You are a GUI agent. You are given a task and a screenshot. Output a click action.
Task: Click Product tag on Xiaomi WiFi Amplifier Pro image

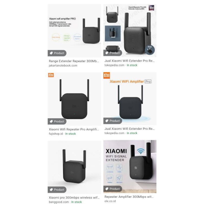(x=113, y=121)
